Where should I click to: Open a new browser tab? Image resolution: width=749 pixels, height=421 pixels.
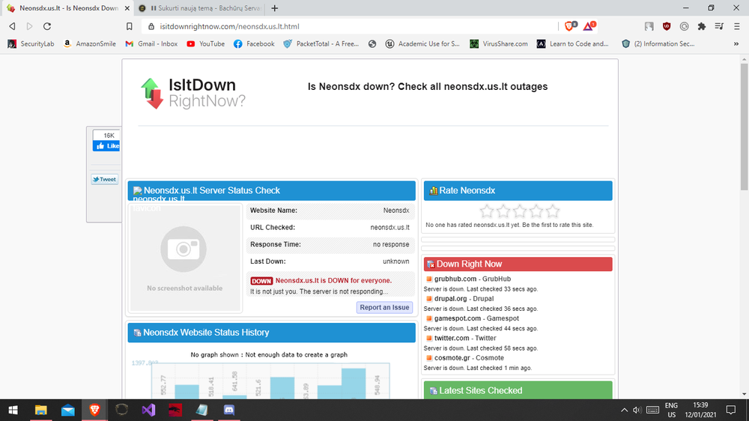pyautogui.click(x=275, y=8)
